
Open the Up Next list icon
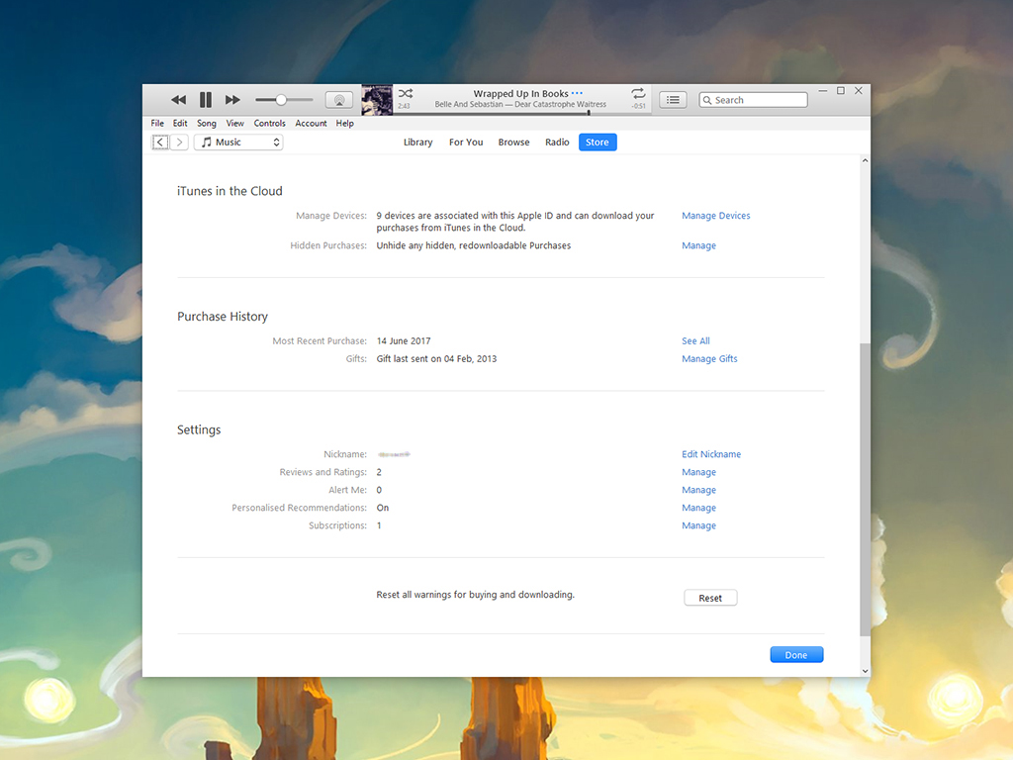673,100
